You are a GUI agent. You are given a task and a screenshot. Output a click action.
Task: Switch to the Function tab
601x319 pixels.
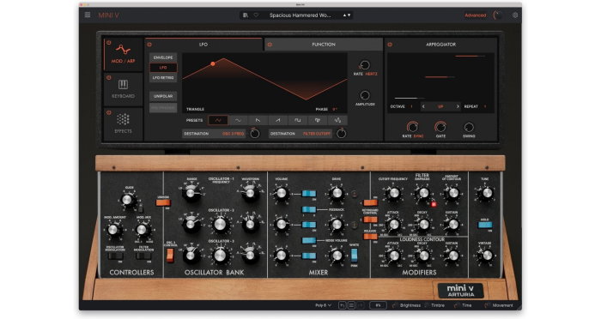pyautogui.click(x=324, y=45)
